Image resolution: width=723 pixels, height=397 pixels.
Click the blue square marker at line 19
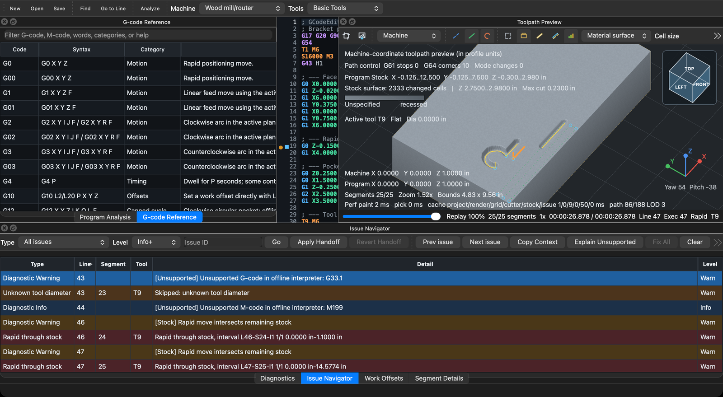286,147
